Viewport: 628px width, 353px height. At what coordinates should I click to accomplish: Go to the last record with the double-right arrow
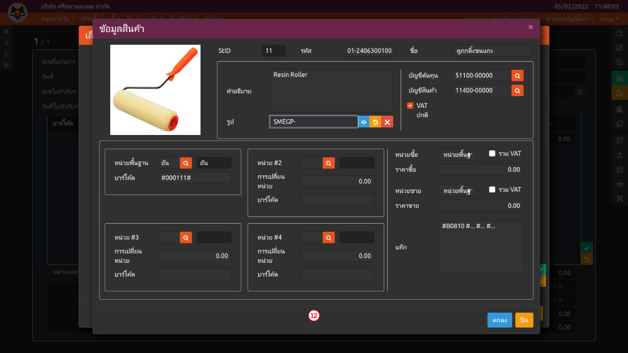coord(6,65)
